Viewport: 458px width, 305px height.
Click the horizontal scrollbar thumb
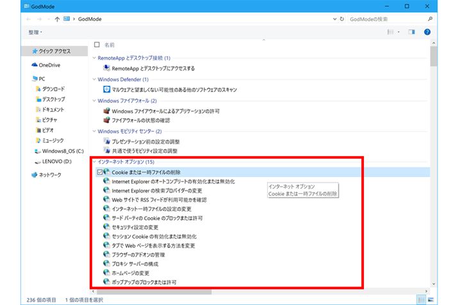(x=154, y=292)
